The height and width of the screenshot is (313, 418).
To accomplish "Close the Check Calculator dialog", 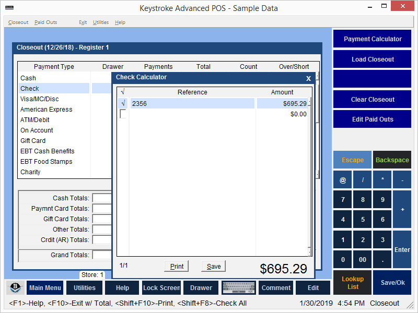I will (x=308, y=78).
